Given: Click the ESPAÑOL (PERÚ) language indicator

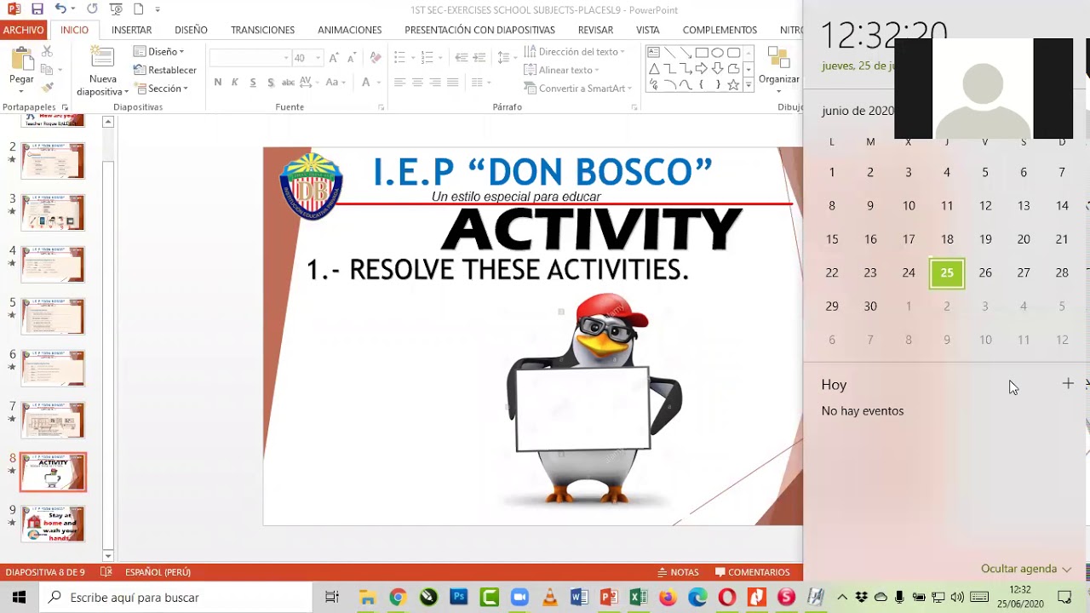Looking at the screenshot, I should pos(158,572).
